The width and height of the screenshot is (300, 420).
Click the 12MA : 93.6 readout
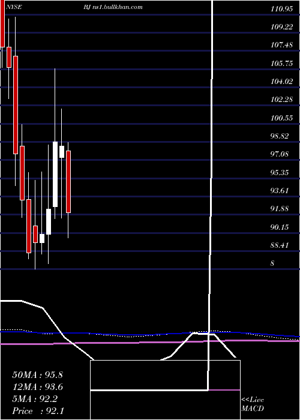click(37, 387)
